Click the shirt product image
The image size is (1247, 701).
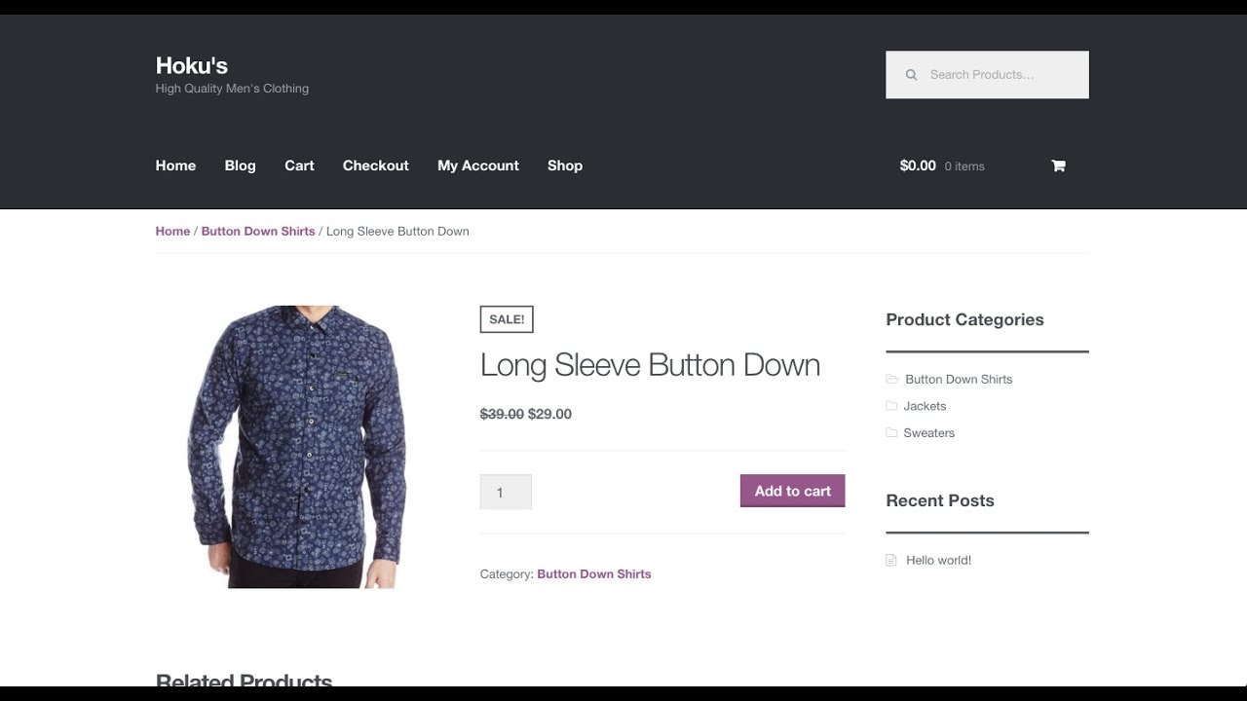click(296, 446)
